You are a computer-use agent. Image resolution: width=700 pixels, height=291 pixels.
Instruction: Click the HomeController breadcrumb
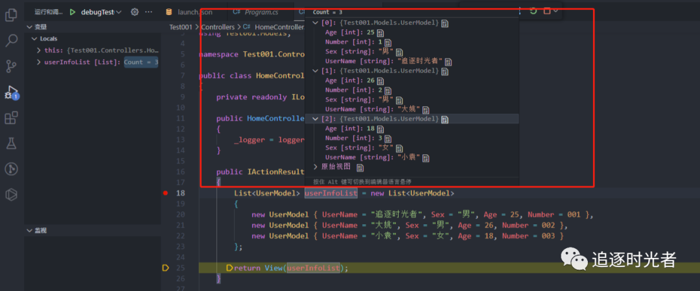(x=274, y=27)
